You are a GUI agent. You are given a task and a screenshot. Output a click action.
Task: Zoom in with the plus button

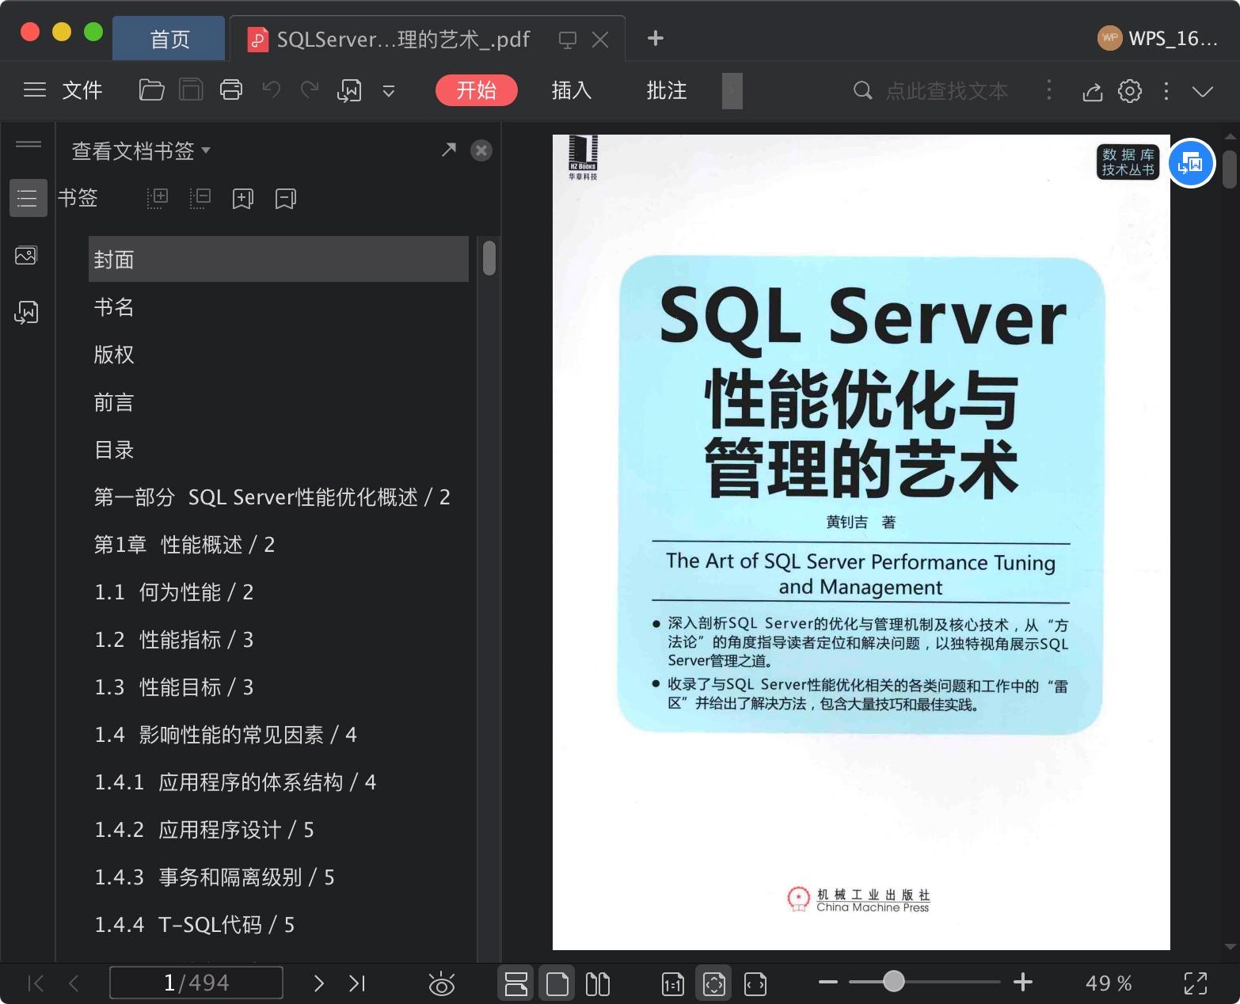pos(1023,982)
